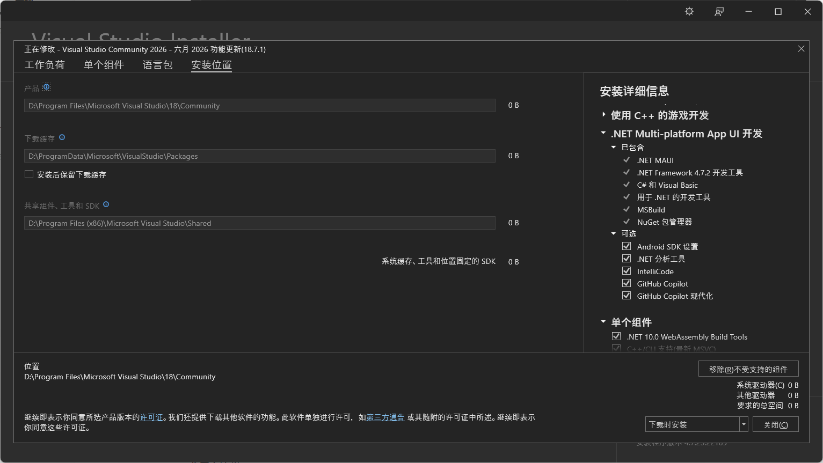The width and height of the screenshot is (823, 463).
Task: Select the 安装位置 tab
Action: (212, 64)
